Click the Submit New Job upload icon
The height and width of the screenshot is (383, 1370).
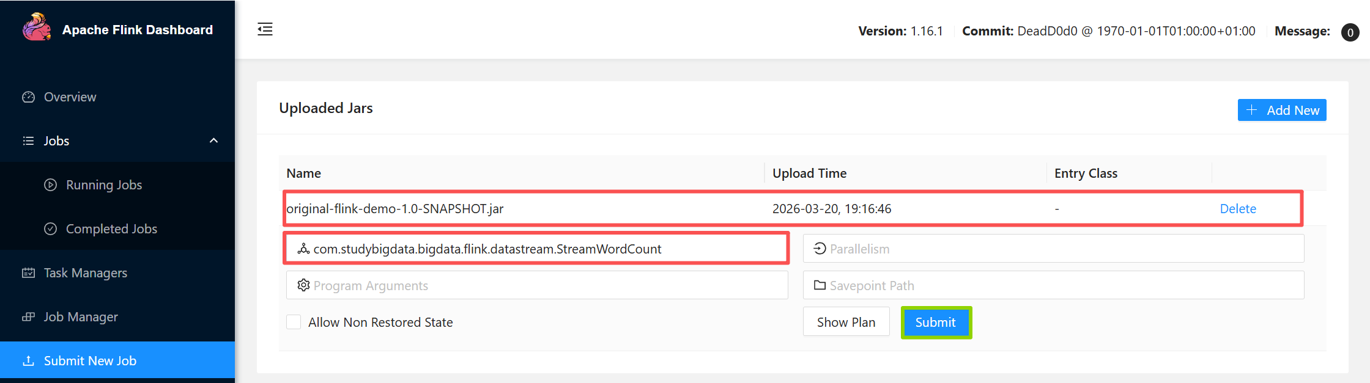pos(29,361)
